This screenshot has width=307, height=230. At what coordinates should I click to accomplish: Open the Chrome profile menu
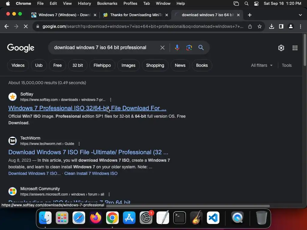pos(291,26)
